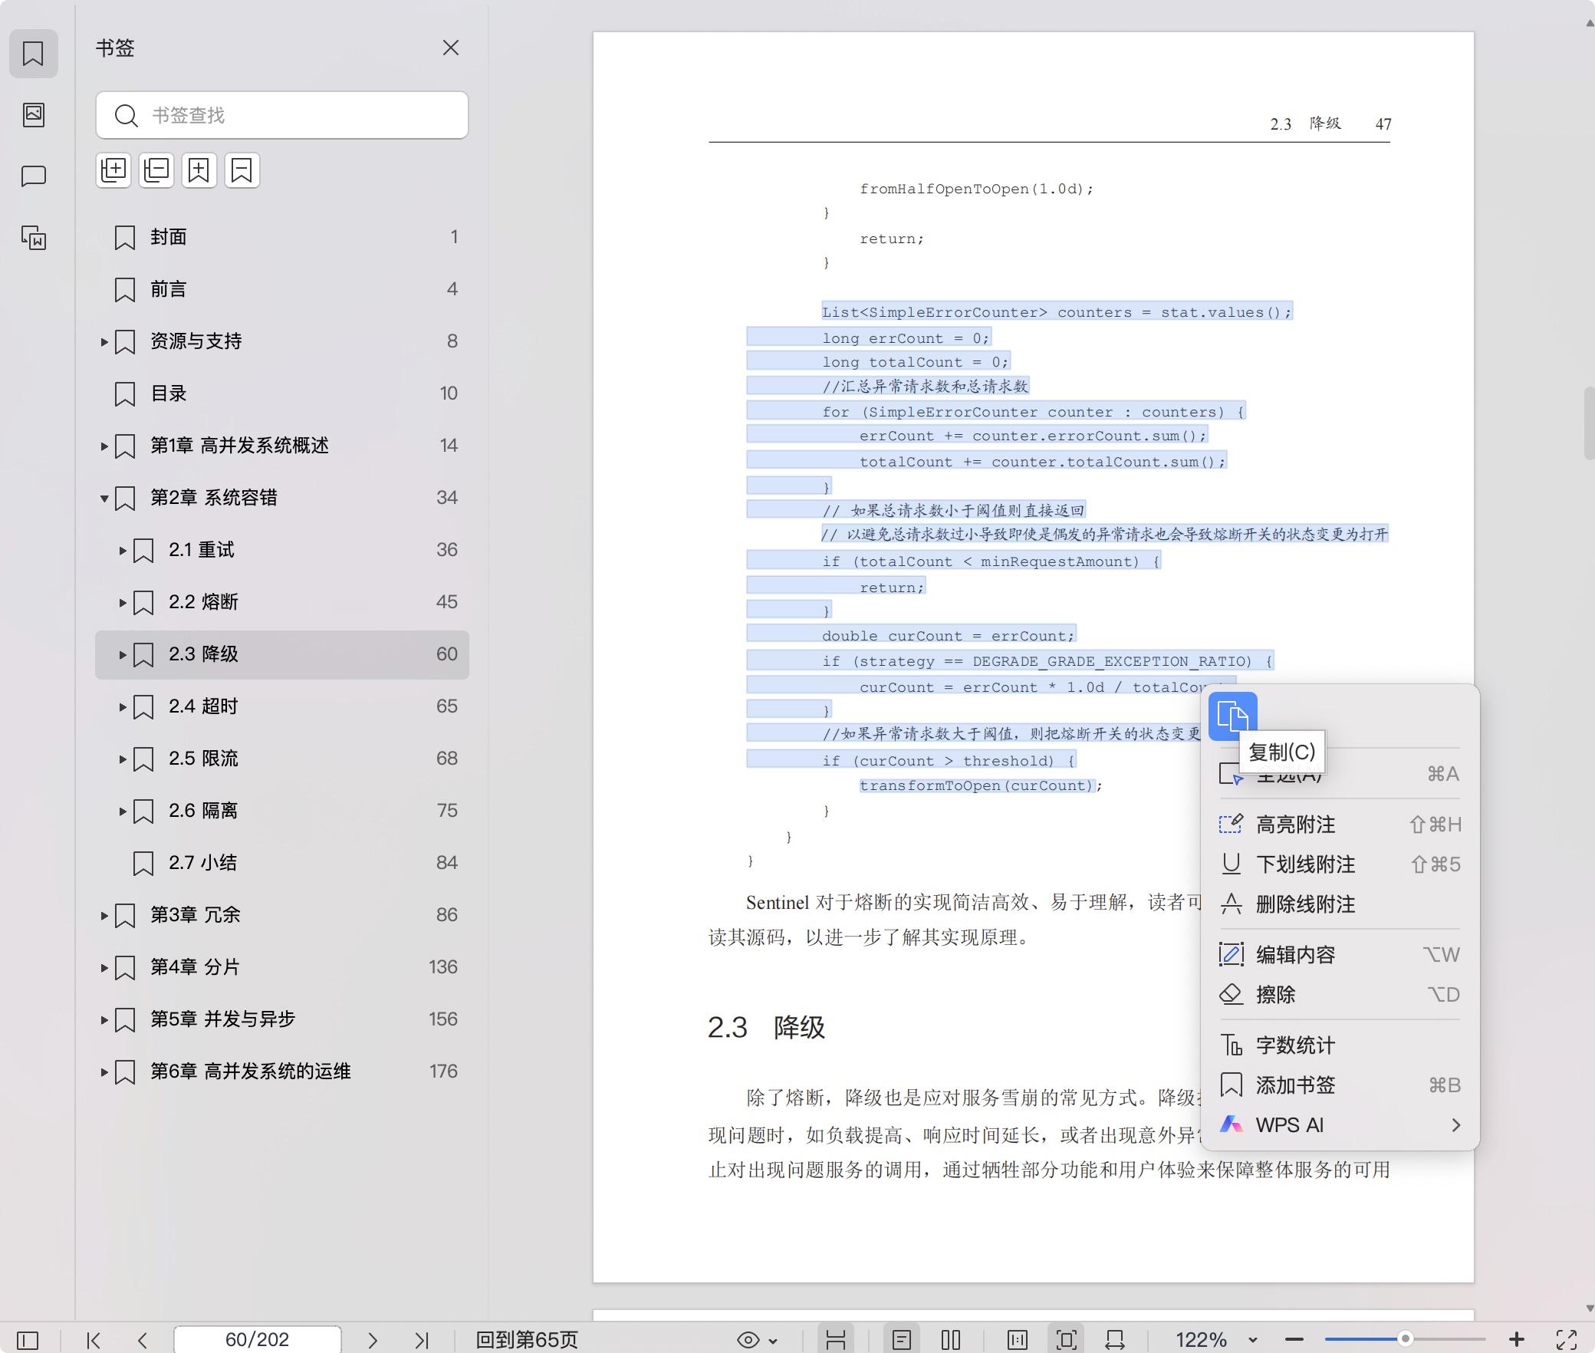Jump to last page button
The image size is (1595, 1353).
click(x=421, y=1340)
